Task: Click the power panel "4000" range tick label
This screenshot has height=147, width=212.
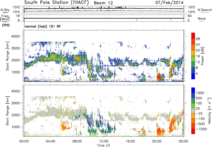Action: click(x=15, y=36)
